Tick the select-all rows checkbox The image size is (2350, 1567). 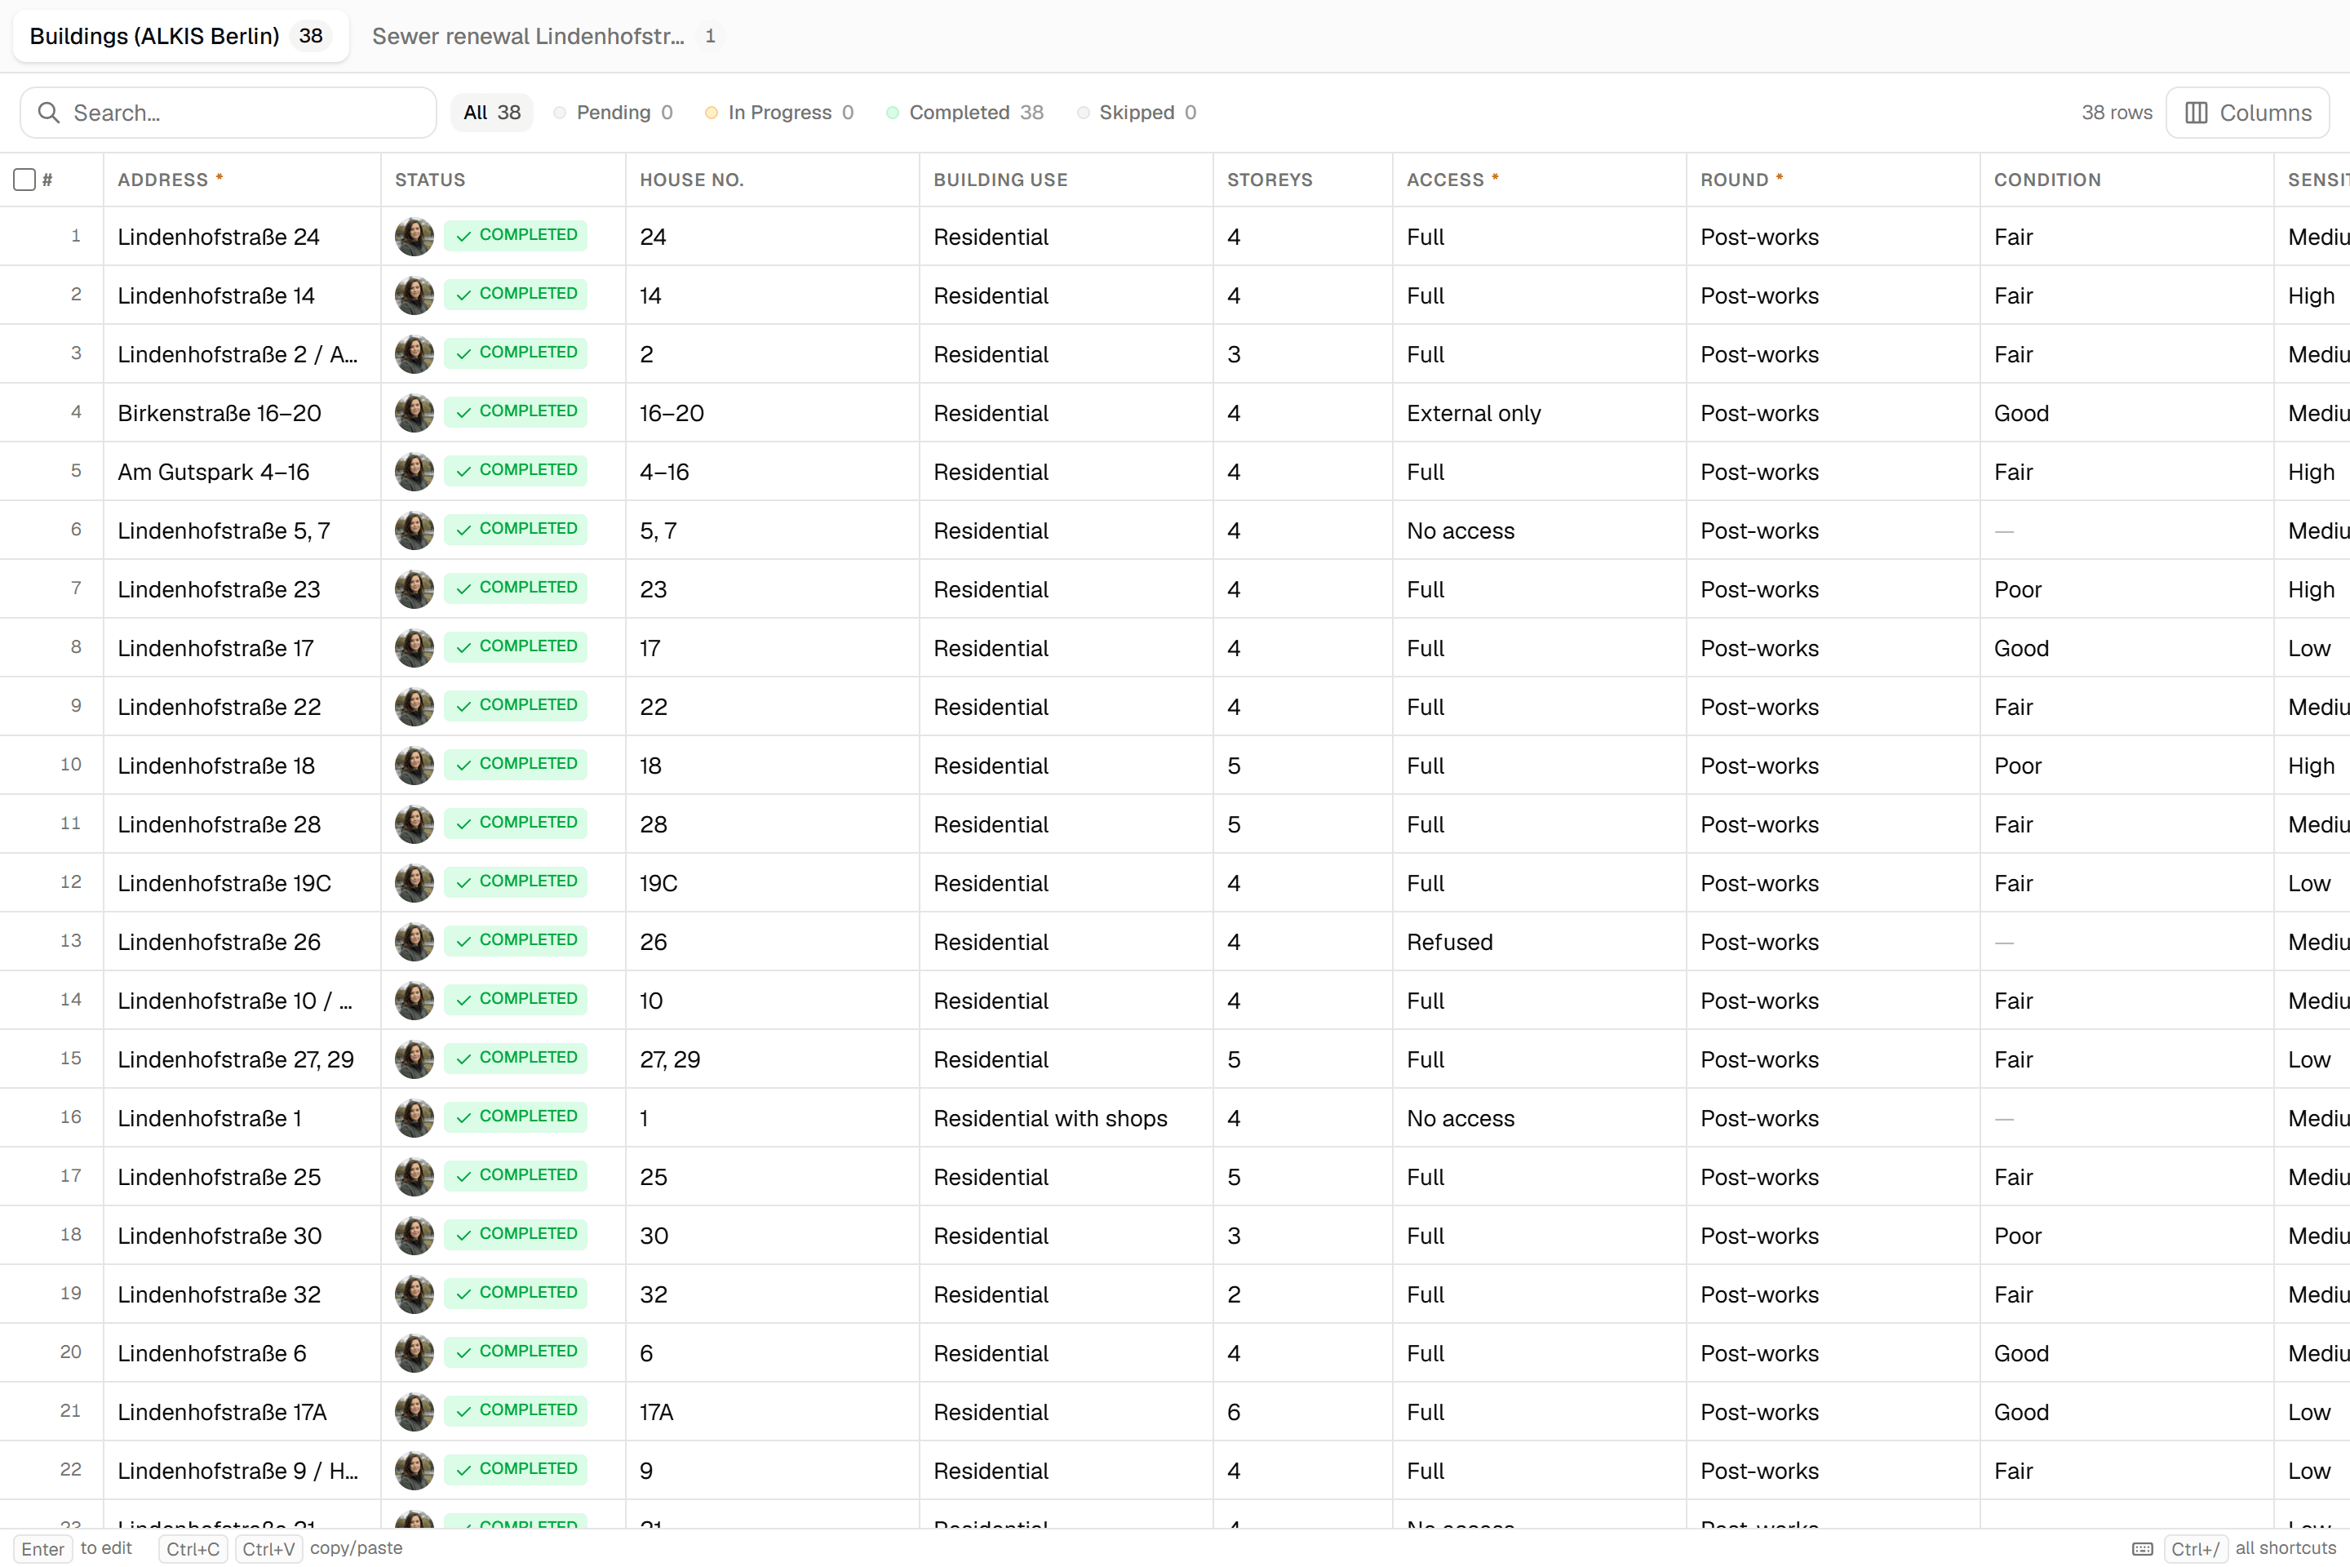point(25,180)
